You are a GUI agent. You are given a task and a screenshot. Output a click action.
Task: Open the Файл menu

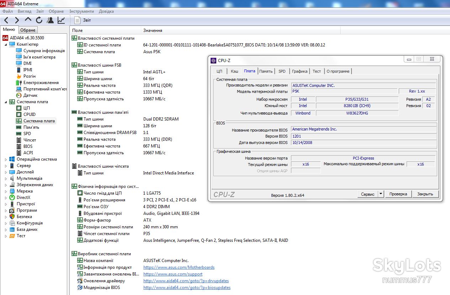point(7,11)
